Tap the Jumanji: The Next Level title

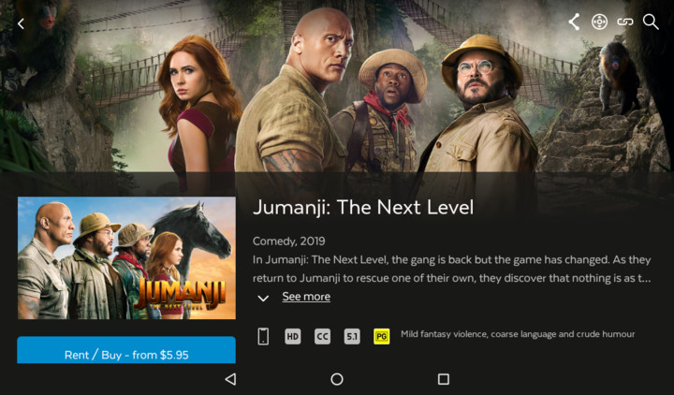(363, 208)
